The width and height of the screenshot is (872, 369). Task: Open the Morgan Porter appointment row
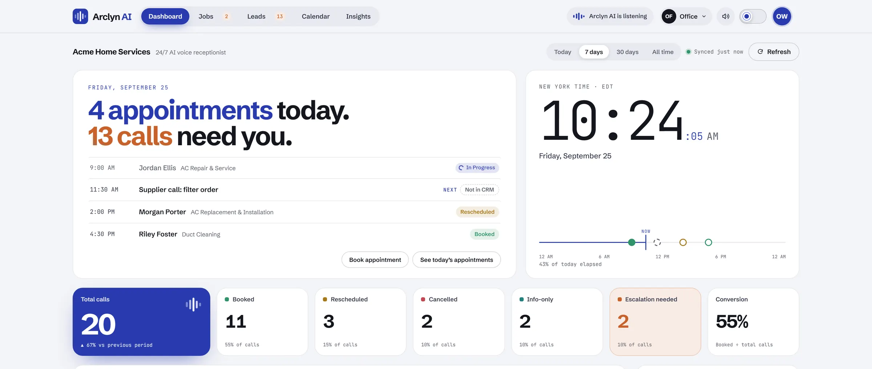(294, 212)
